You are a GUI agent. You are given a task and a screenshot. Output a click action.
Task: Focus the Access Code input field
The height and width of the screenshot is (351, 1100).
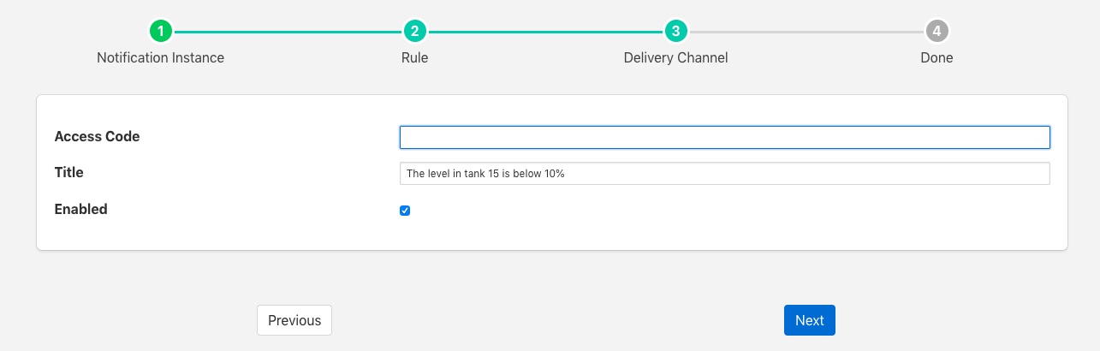(x=724, y=137)
